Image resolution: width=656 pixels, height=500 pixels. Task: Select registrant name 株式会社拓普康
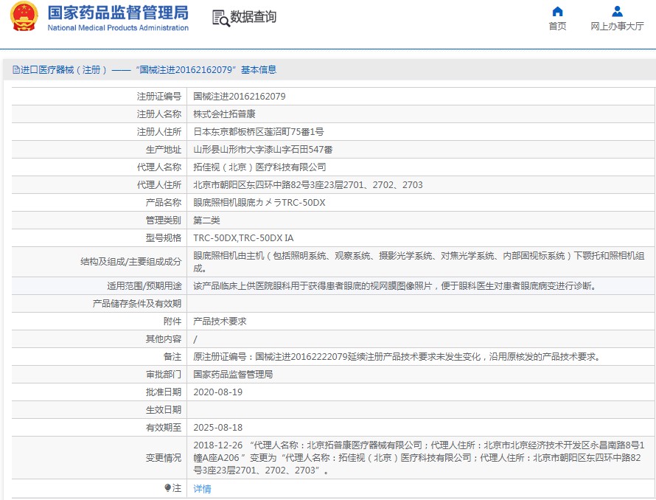224,114
